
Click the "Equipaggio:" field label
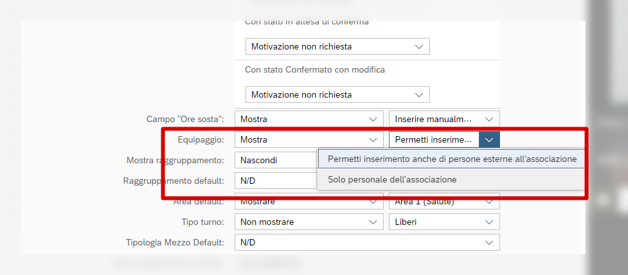click(x=201, y=139)
